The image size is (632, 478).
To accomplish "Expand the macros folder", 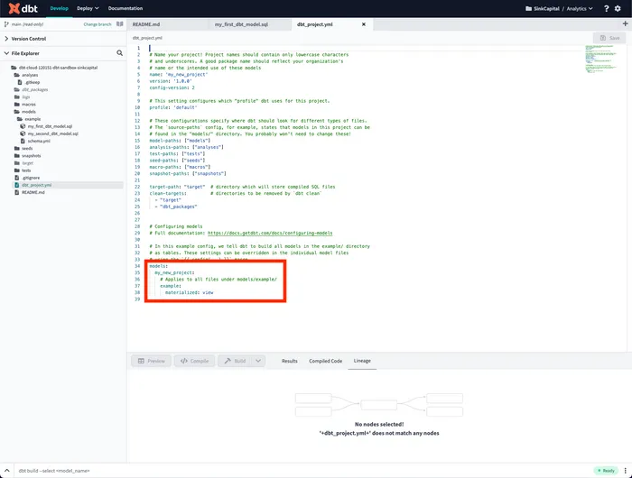I will point(25,105).
